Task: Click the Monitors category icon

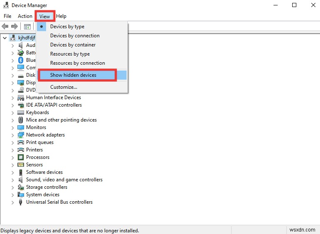Action: (x=21, y=127)
